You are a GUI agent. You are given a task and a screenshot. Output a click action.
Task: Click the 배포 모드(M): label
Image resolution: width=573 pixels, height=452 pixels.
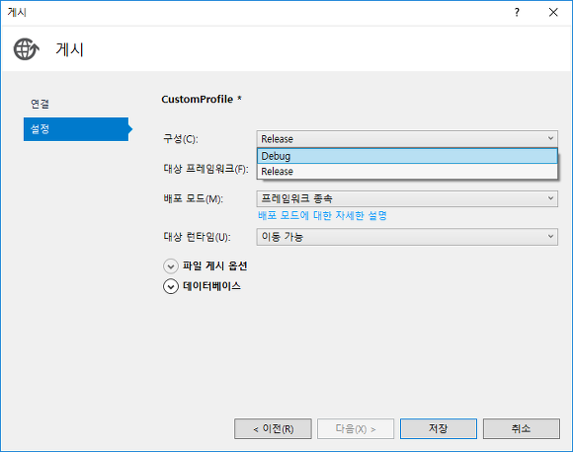tap(193, 199)
